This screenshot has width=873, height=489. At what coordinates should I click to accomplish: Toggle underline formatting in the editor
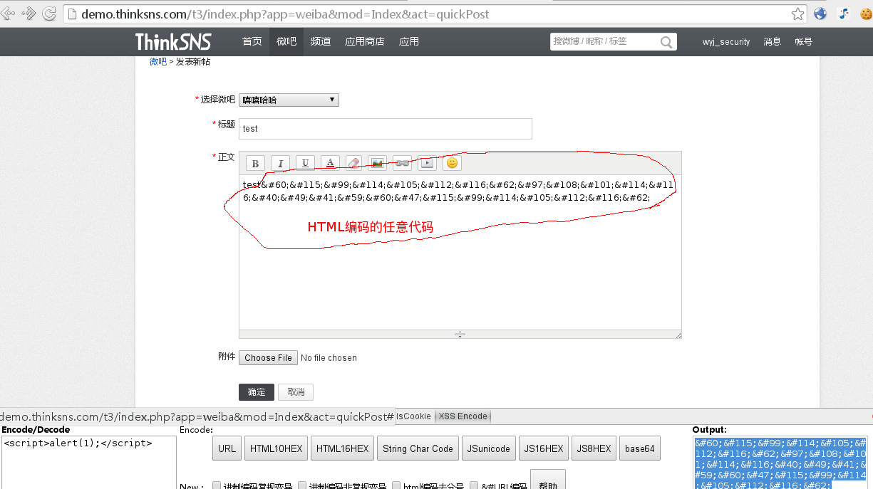tap(305, 163)
